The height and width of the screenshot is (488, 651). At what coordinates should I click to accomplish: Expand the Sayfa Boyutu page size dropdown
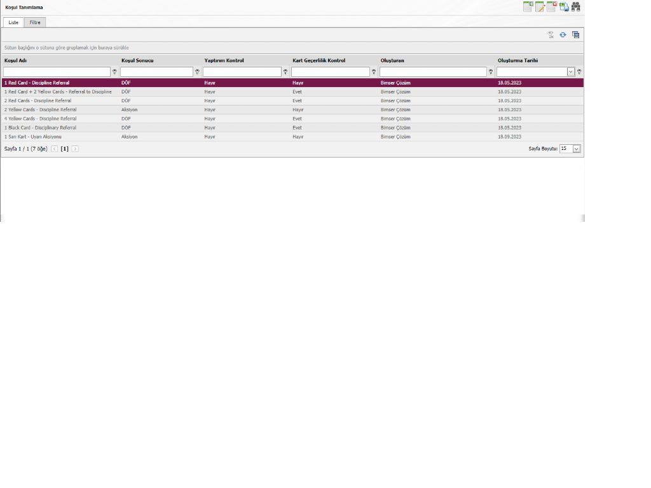[576, 149]
